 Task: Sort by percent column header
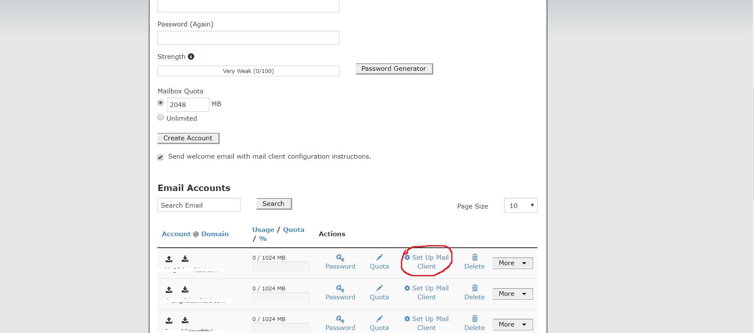click(263, 239)
